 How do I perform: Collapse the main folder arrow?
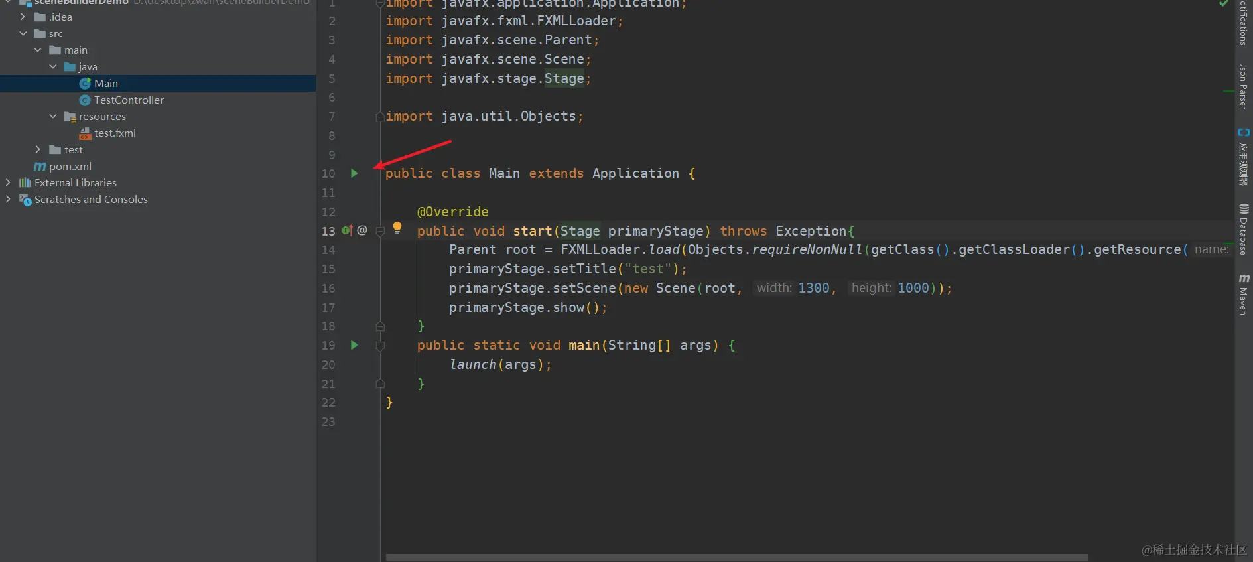click(x=38, y=50)
